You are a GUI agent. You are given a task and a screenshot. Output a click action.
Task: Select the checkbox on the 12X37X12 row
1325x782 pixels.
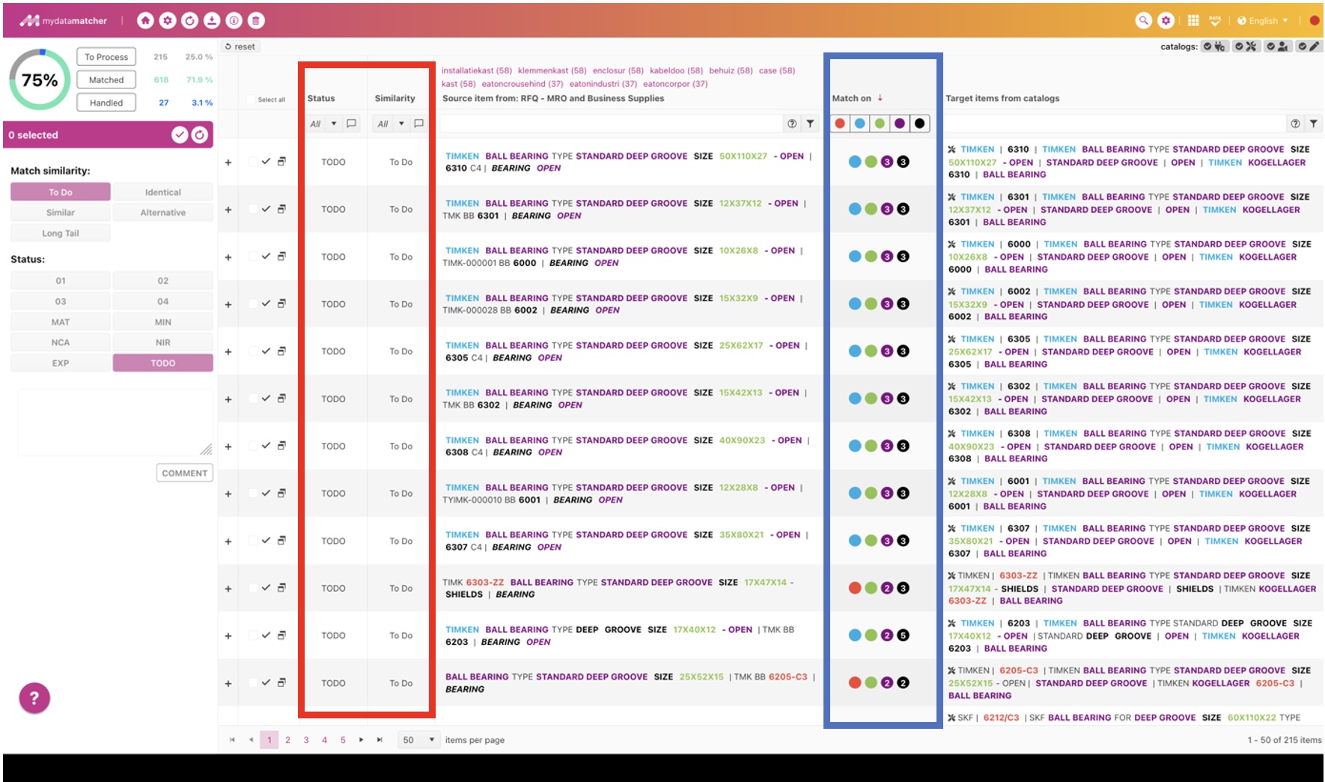[x=252, y=209]
